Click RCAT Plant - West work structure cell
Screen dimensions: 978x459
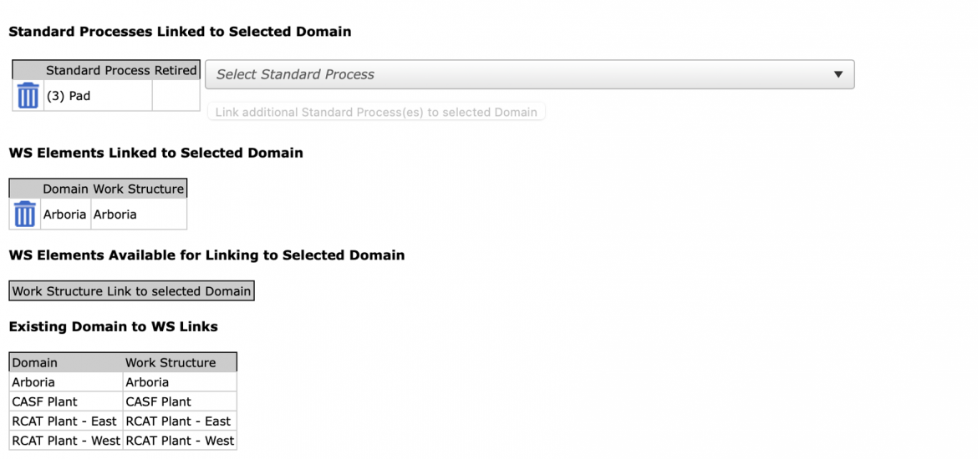click(181, 441)
